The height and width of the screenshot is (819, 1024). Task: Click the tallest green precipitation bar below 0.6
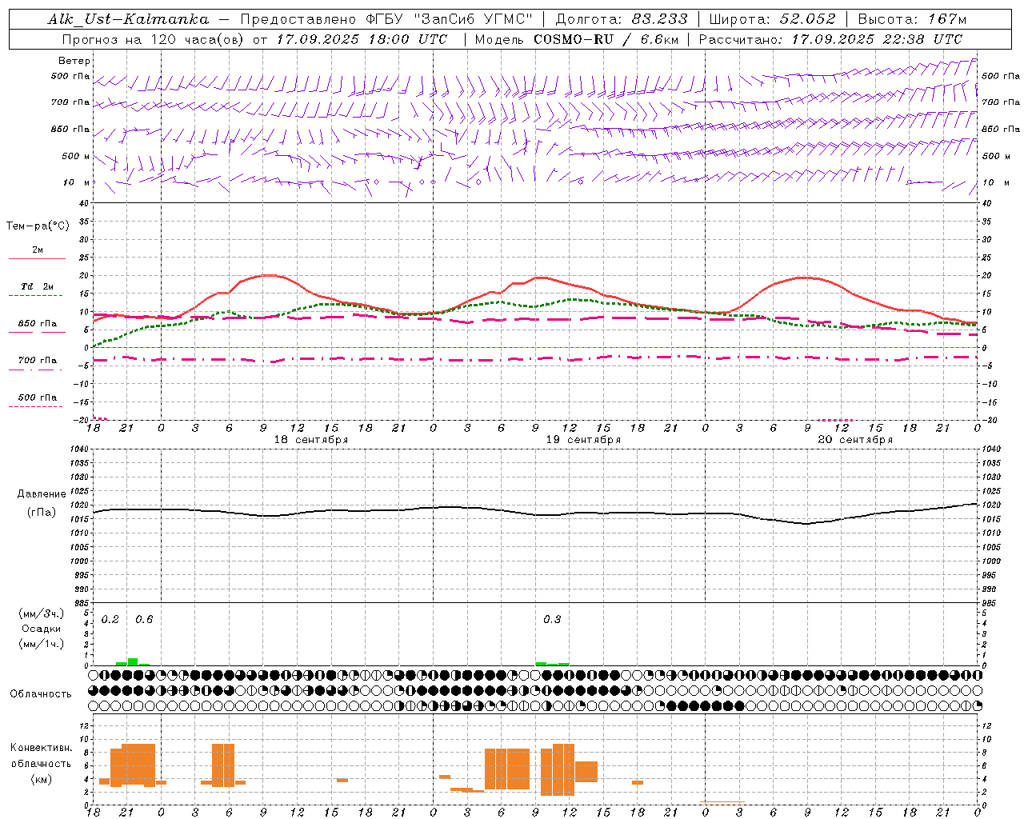tap(133, 661)
